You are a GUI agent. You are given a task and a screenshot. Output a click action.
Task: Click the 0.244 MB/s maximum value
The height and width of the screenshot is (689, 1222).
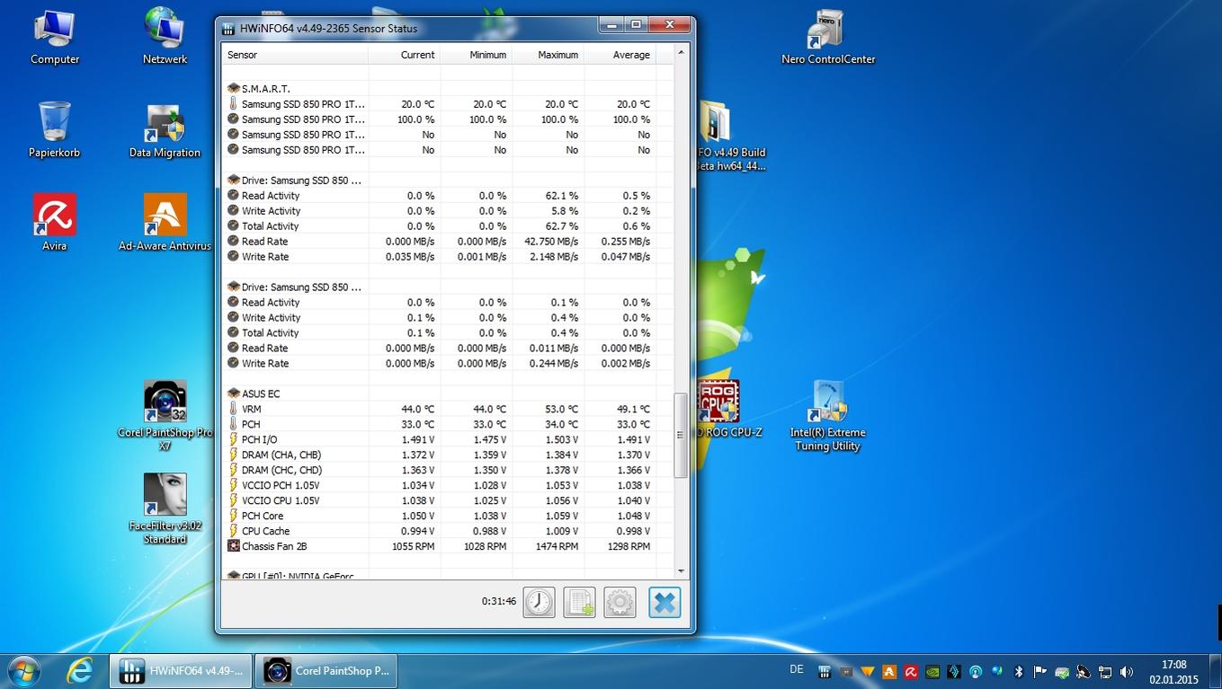[554, 364]
